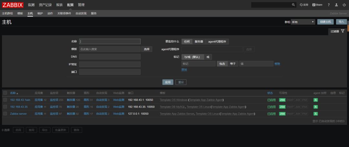This screenshot has width=349, height=147.
Task: Open 图形 for Zabbix server
Action: 87,114
